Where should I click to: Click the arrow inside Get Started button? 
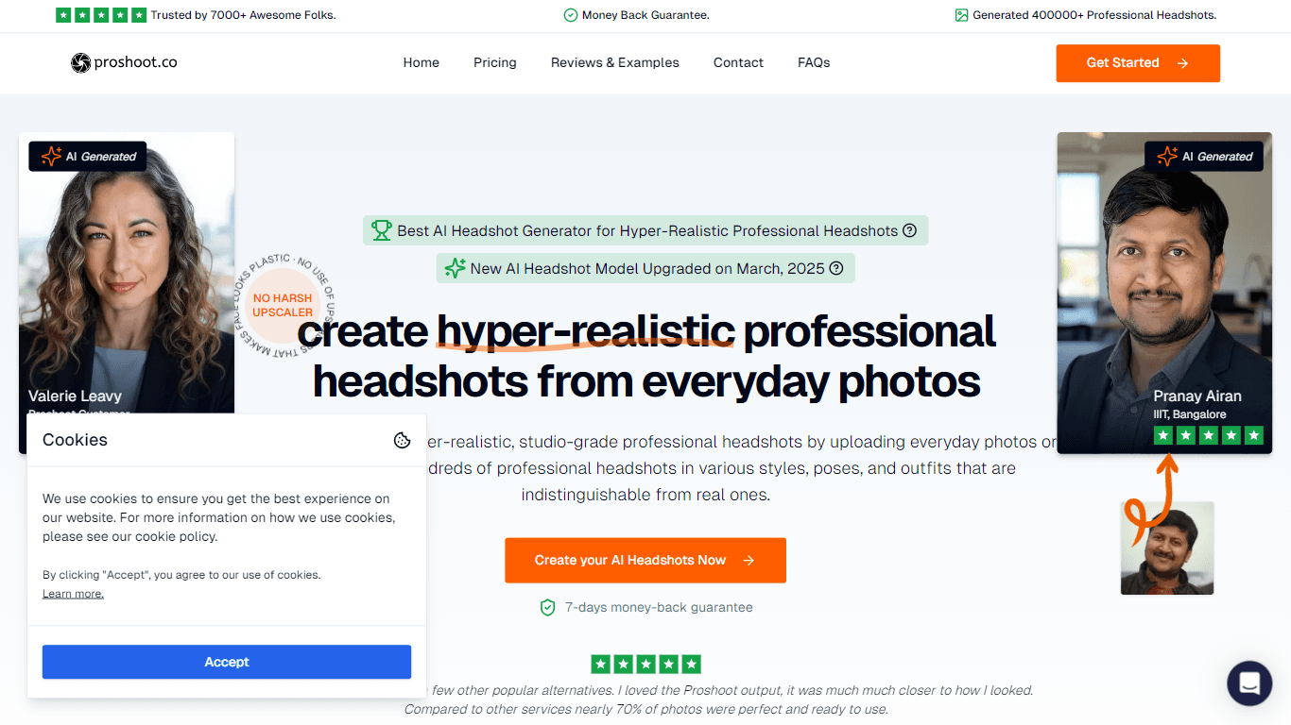point(1182,63)
